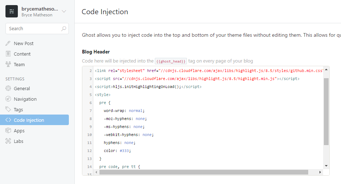
Task: Click the search magnifier icon
Action: [x=64, y=29]
